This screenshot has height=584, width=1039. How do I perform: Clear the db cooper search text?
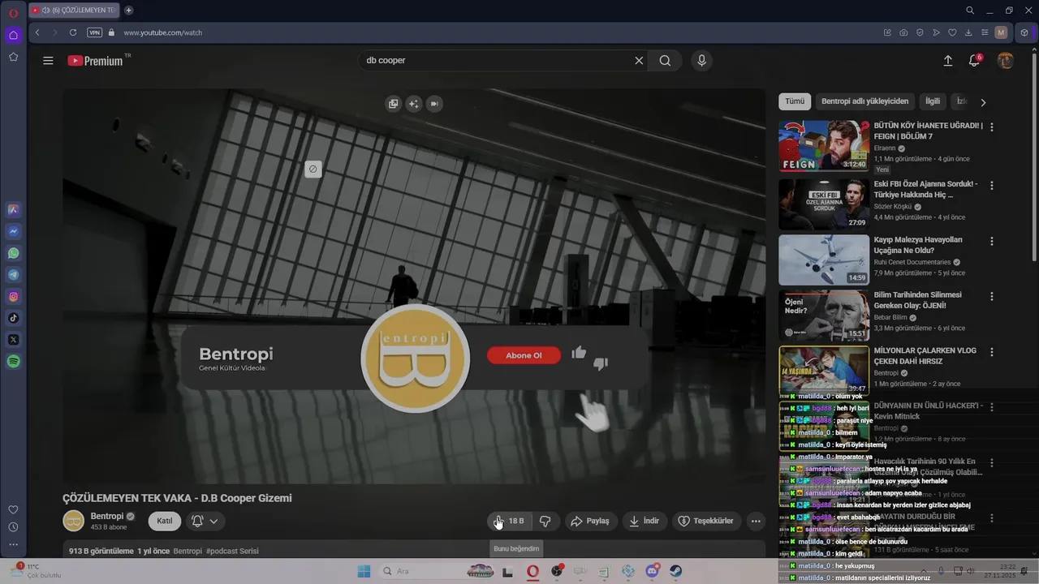(x=639, y=61)
